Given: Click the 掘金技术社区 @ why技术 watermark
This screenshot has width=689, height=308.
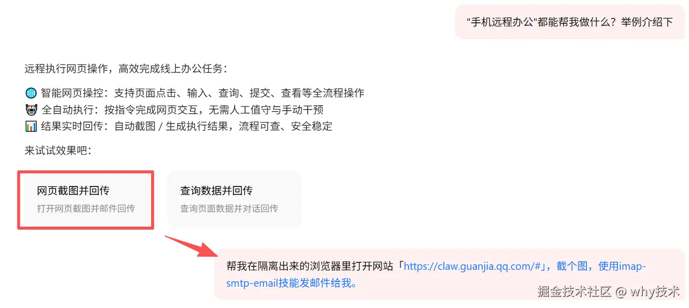Looking at the screenshot, I should pos(608,291).
